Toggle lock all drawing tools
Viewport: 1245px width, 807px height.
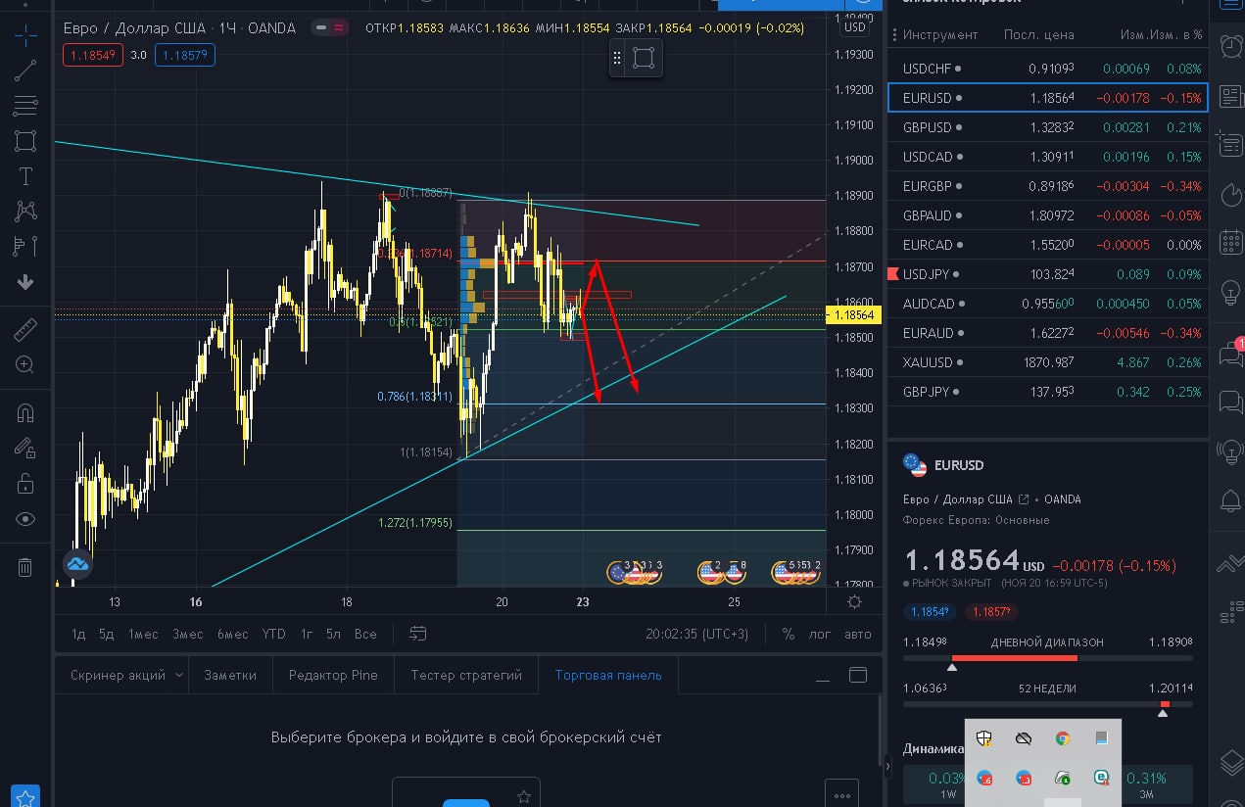click(x=25, y=484)
